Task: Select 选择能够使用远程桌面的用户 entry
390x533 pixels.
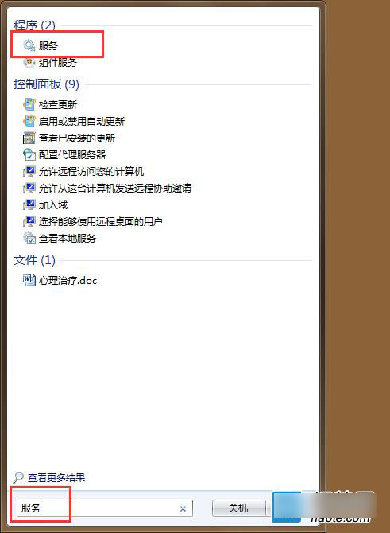Action: 100,222
